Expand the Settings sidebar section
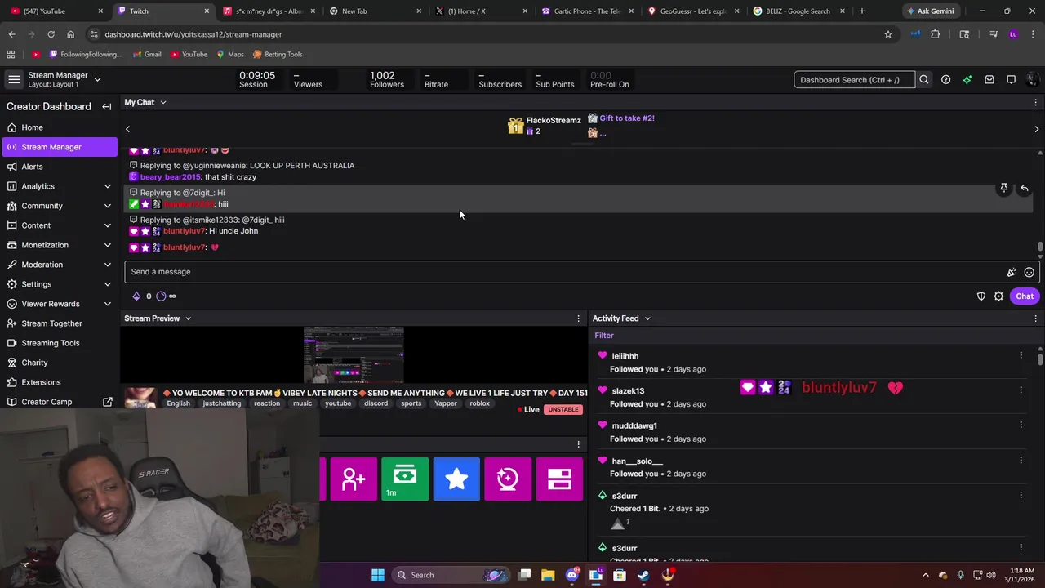The image size is (1045, 588). pos(107,284)
